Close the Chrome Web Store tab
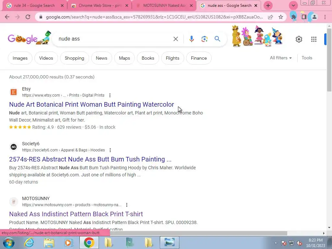This screenshot has height=249, width=332. click(127, 6)
